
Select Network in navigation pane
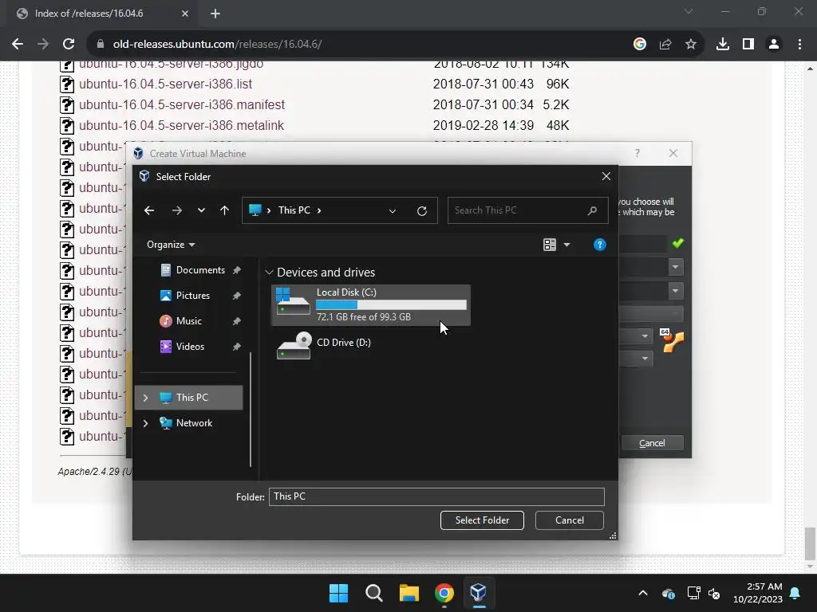(194, 423)
